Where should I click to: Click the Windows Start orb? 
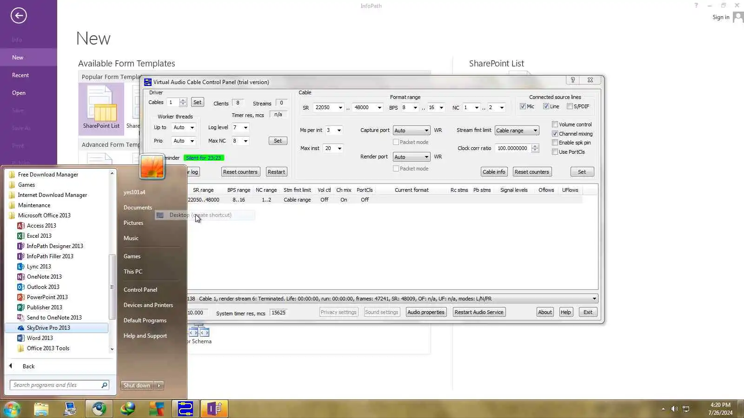(12, 409)
